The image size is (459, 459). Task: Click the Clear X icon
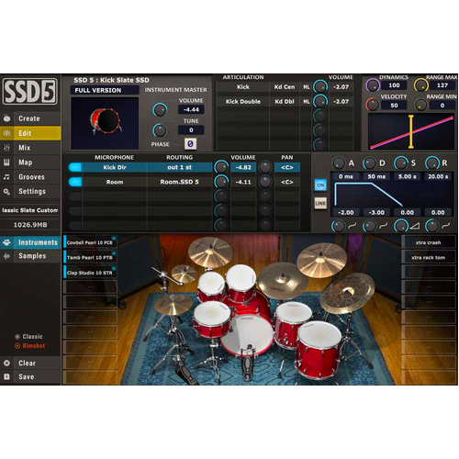coord(6,364)
